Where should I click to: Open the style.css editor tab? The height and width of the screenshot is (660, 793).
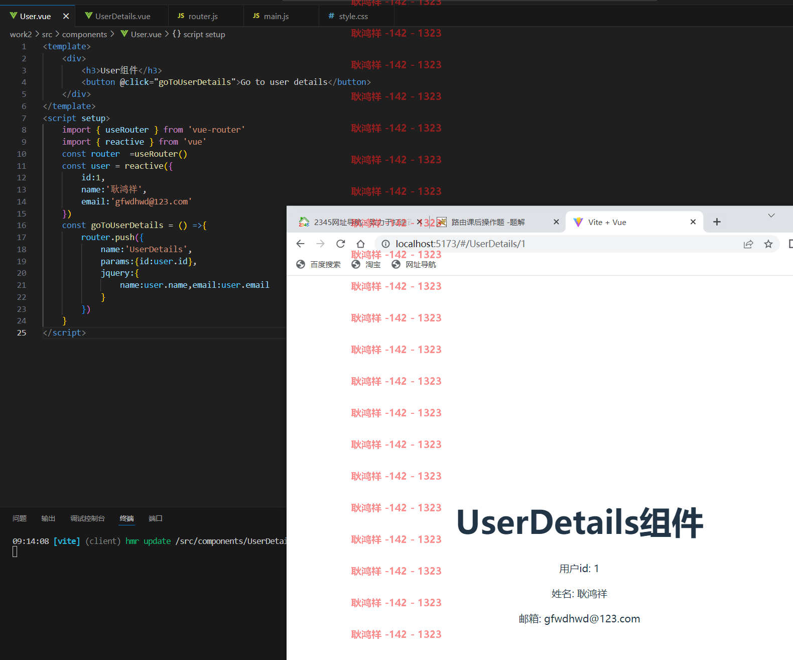tap(348, 16)
